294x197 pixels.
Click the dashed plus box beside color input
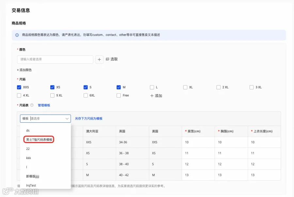click(x=99, y=60)
